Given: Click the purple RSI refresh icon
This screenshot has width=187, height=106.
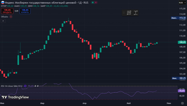Looking at the screenshot, I should pos(25,86).
